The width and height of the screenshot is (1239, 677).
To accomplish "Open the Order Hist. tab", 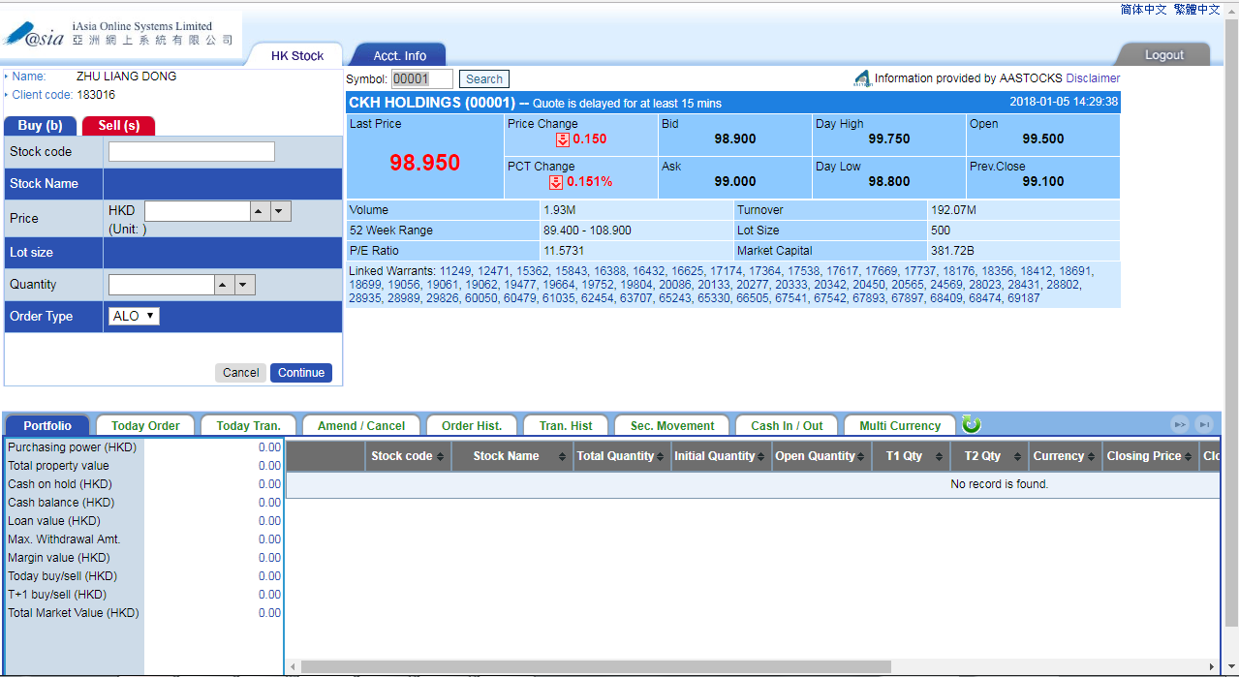I will click(472, 425).
